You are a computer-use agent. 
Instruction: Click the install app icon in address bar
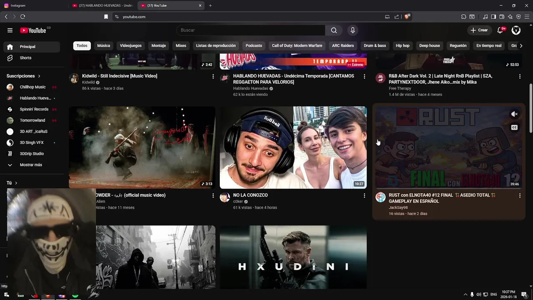pos(387,17)
